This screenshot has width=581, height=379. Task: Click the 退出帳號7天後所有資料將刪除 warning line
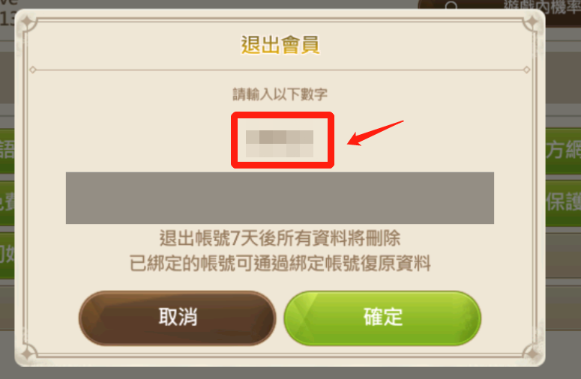280,238
